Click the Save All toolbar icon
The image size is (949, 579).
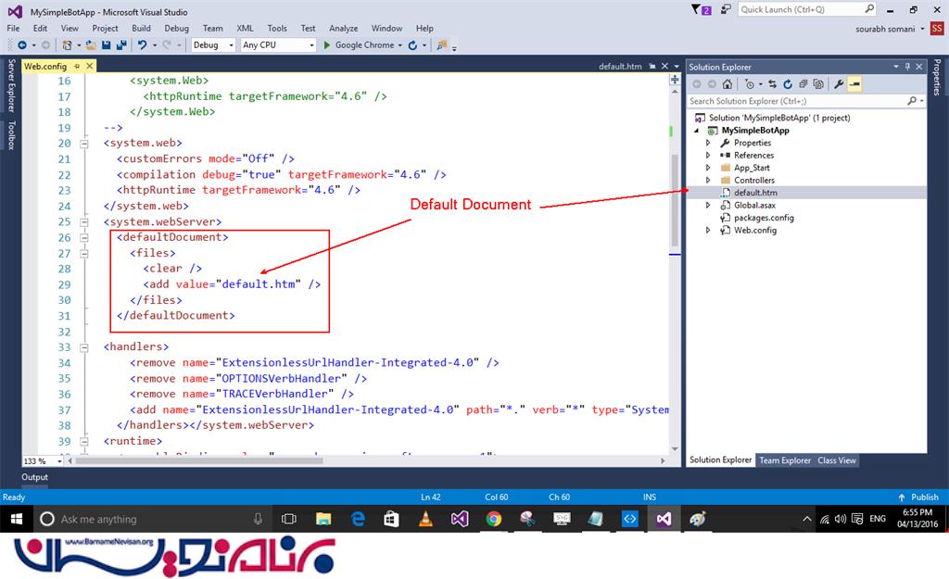point(121,44)
